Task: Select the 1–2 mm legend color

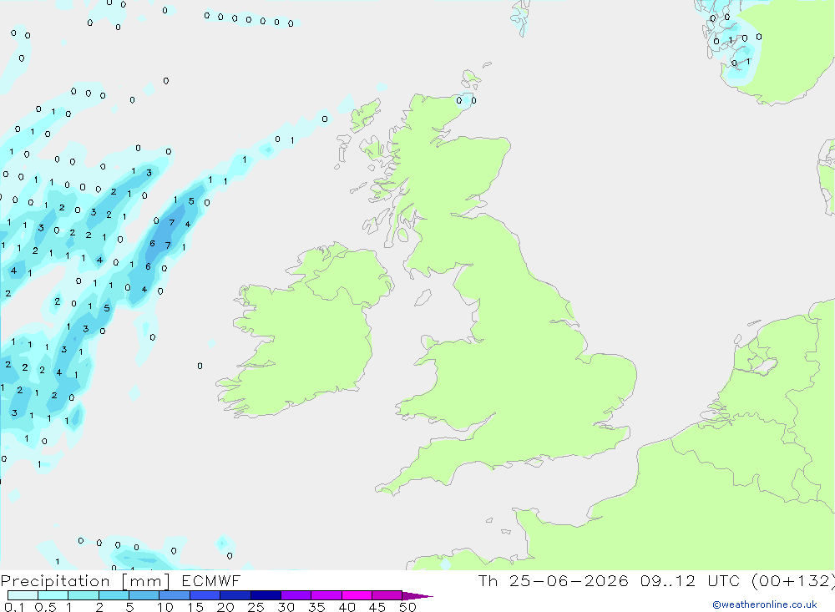Action: click(x=83, y=595)
